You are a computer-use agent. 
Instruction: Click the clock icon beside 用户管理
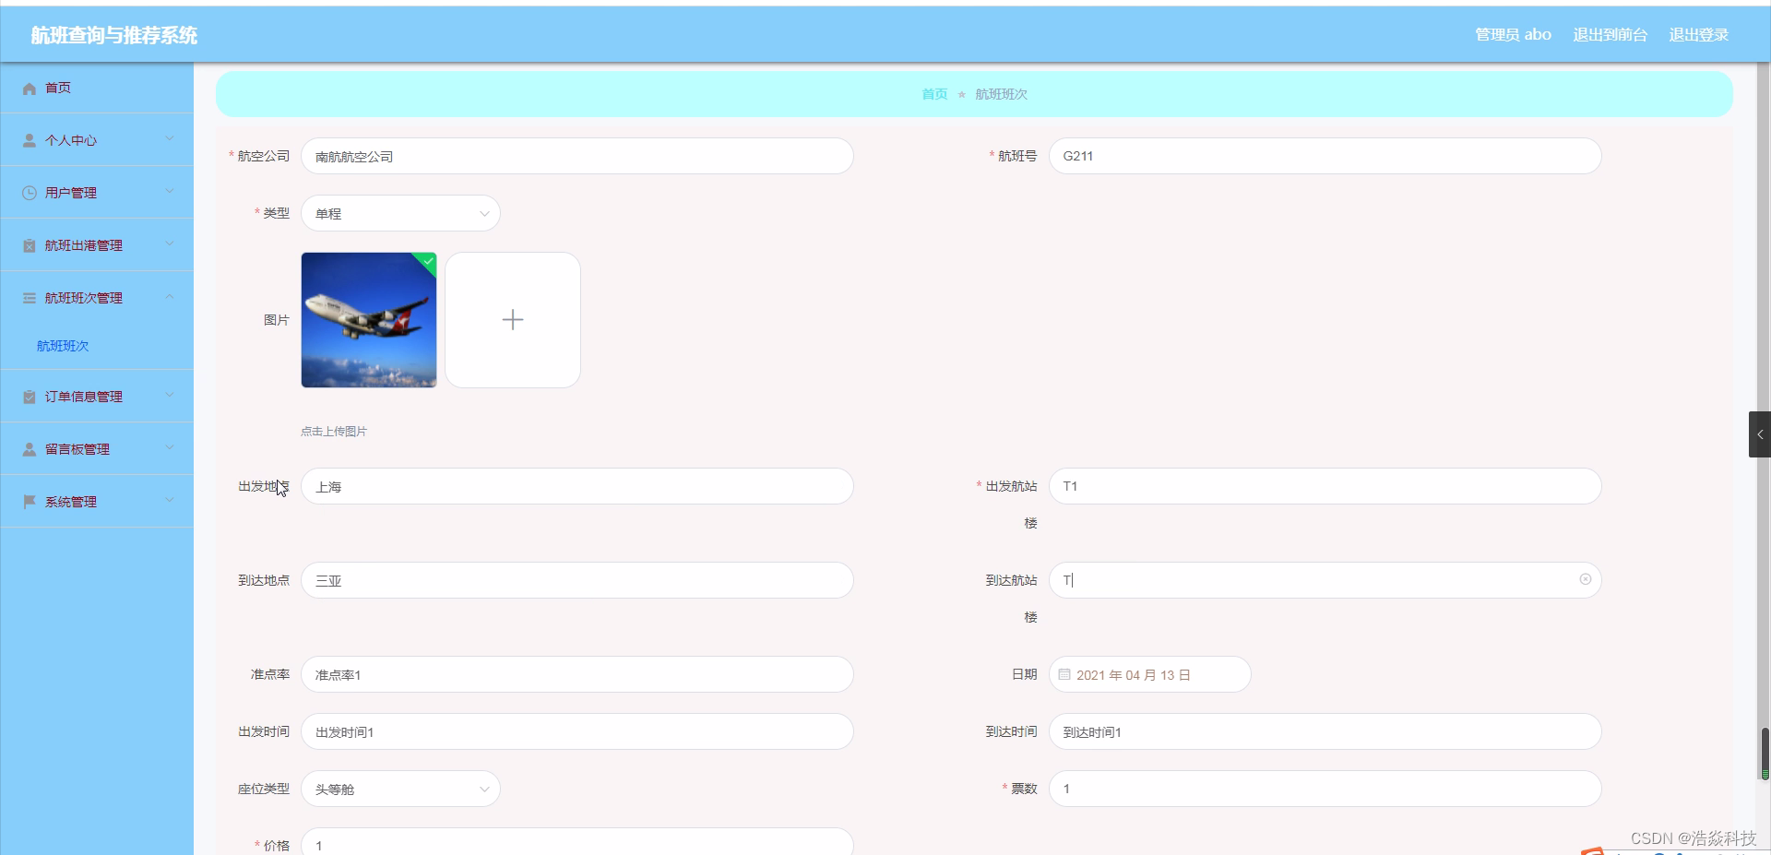click(x=28, y=192)
